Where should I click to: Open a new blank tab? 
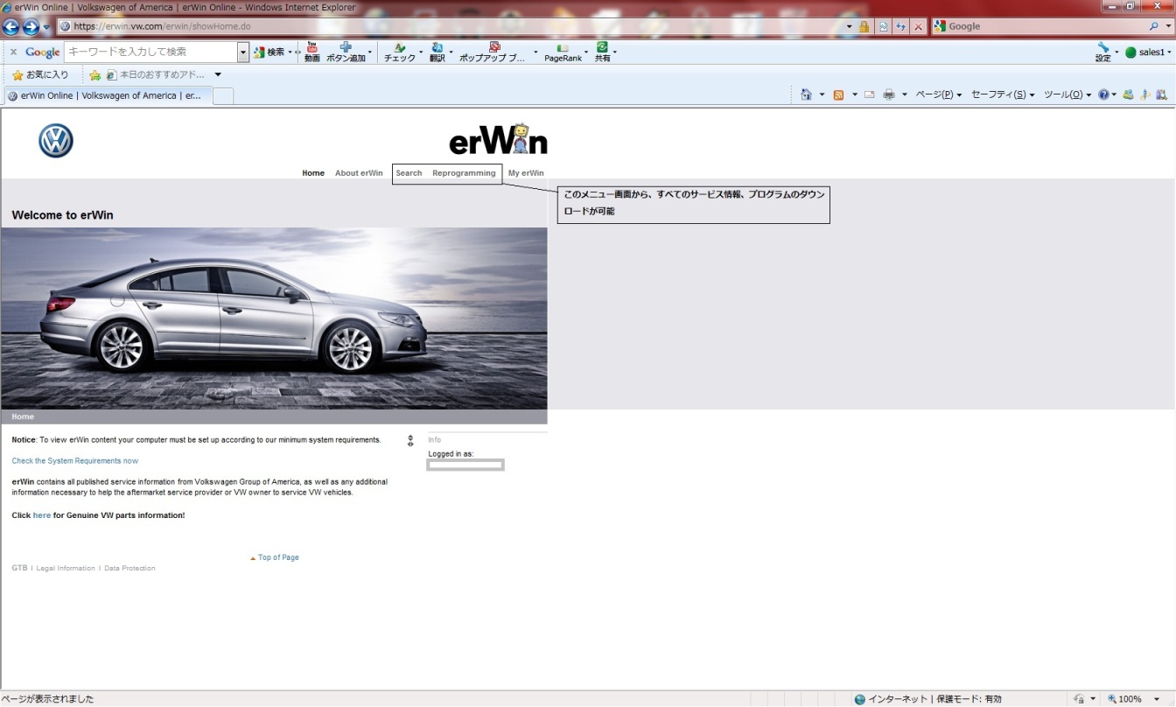(x=223, y=95)
